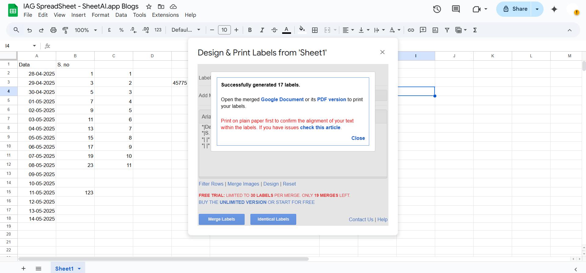Undo the last action
The image size is (586, 273).
pos(29,30)
